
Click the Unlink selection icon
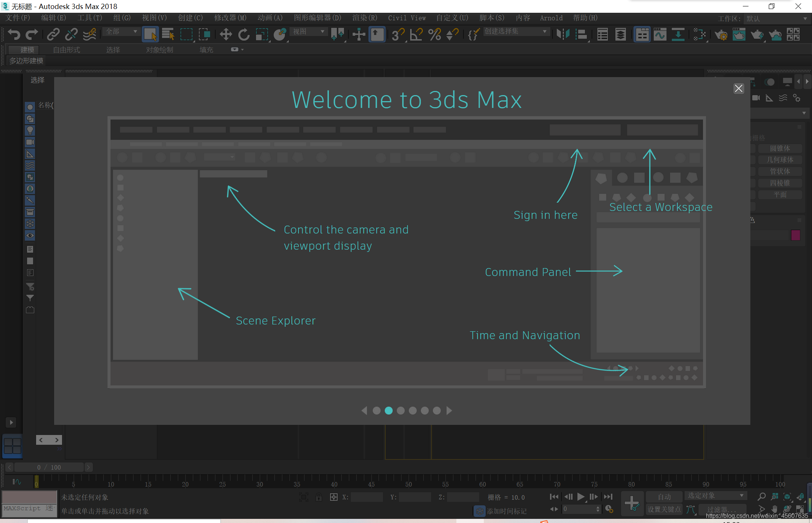click(x=71, y=34)
